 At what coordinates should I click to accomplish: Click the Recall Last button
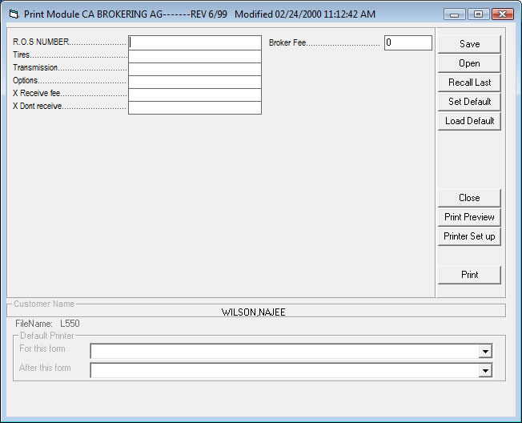(x=469, y=83)
